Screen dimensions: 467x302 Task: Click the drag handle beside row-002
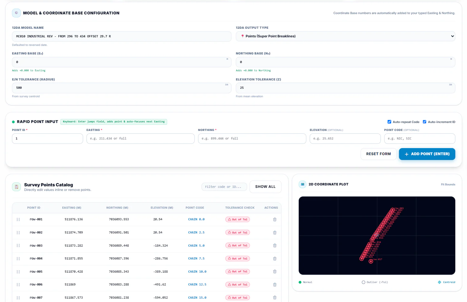point(18,233)
